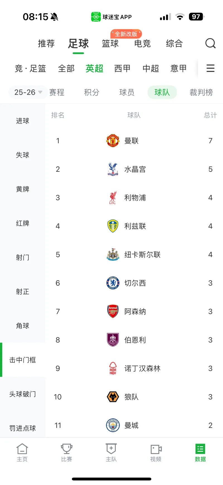Viewport: 223px width, 485px height.
Task: Tap the search magnifier icon
Action: (x=210, y=43)
